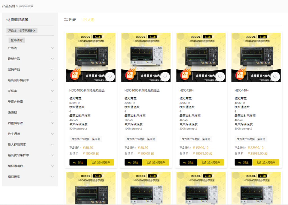
Task: Expand the 产品线 filter section
Action: (30, 48)
